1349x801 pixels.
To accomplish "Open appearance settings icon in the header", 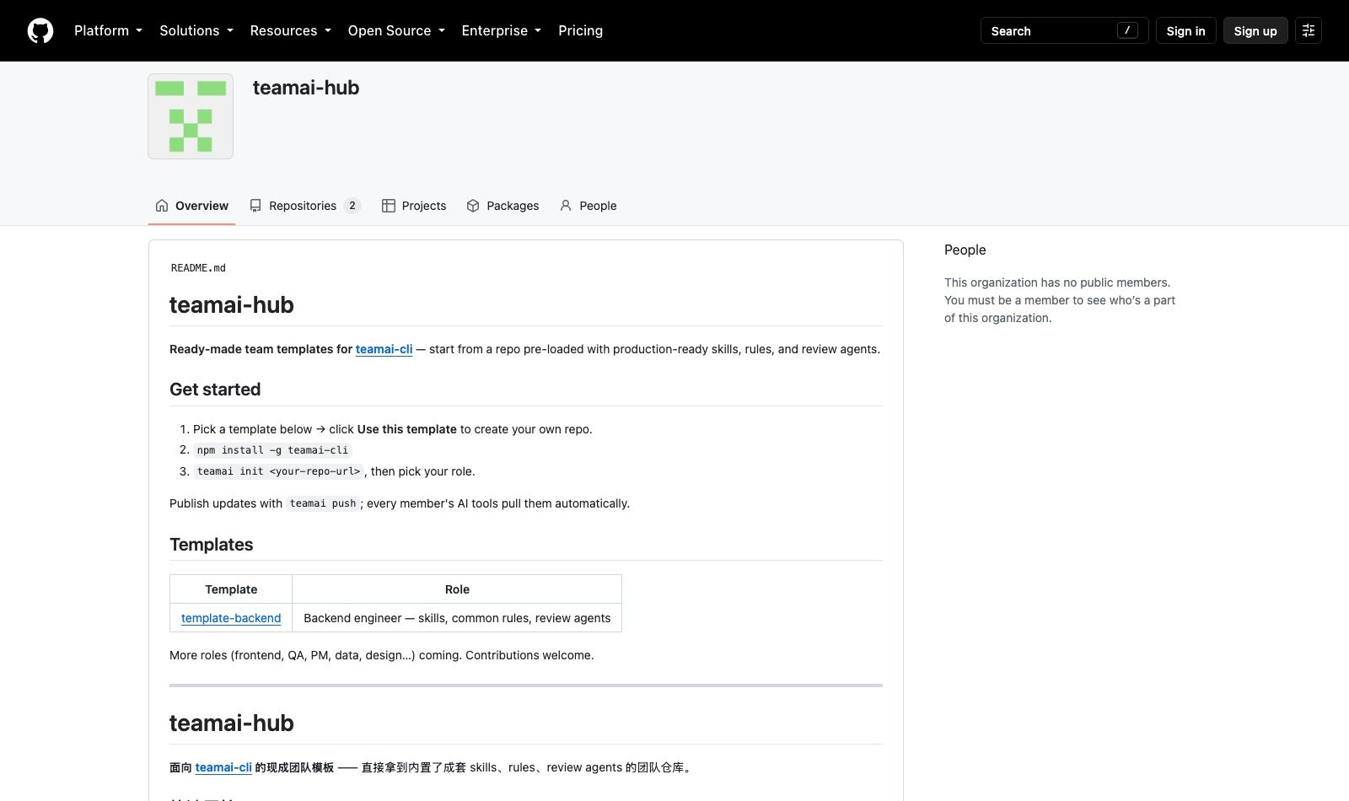I will point(1308,30).
